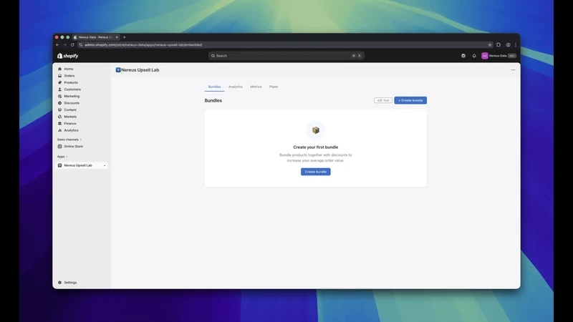View site information icon in address bar
Image resolution: width=573 pixels, height=322 pixels.
click(x=81, y=45)
